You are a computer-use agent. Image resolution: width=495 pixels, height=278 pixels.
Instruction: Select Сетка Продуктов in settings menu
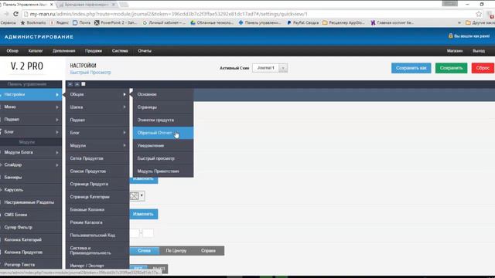click(x=97, y=158)
